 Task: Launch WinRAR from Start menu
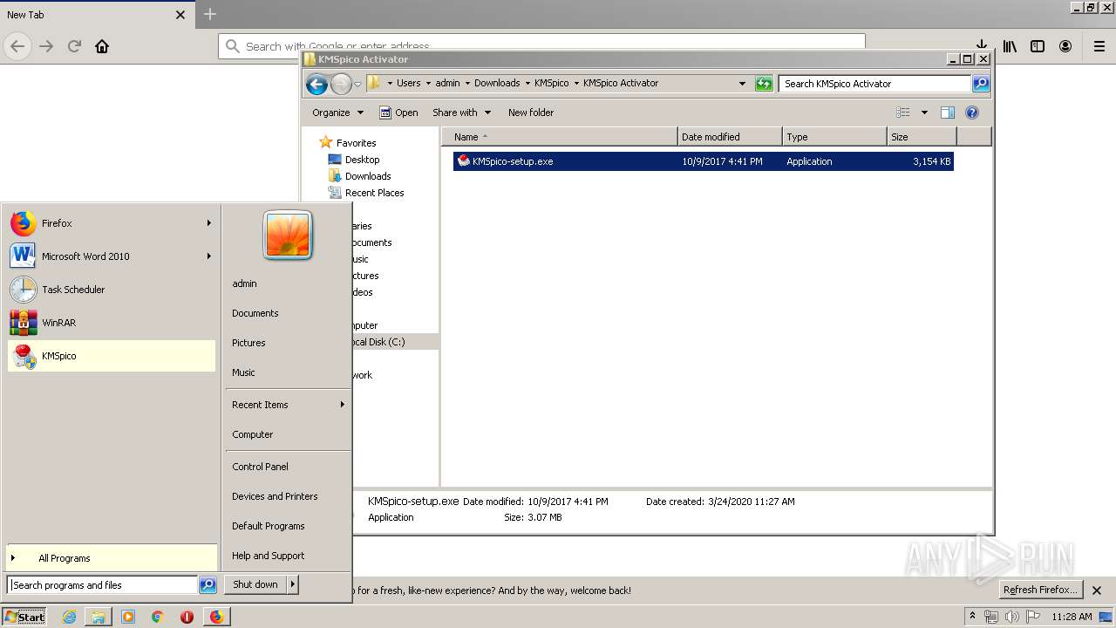pos(112,323)
